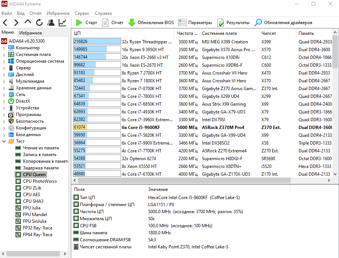
Task: Open Обновления BIOS
Action: pyautogui.click(x=151, y=23)
